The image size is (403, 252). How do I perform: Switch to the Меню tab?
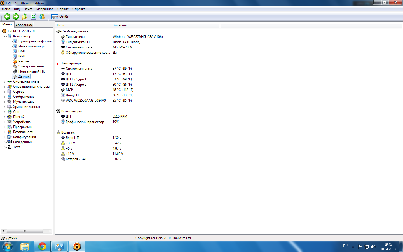(x=7, y=24)
